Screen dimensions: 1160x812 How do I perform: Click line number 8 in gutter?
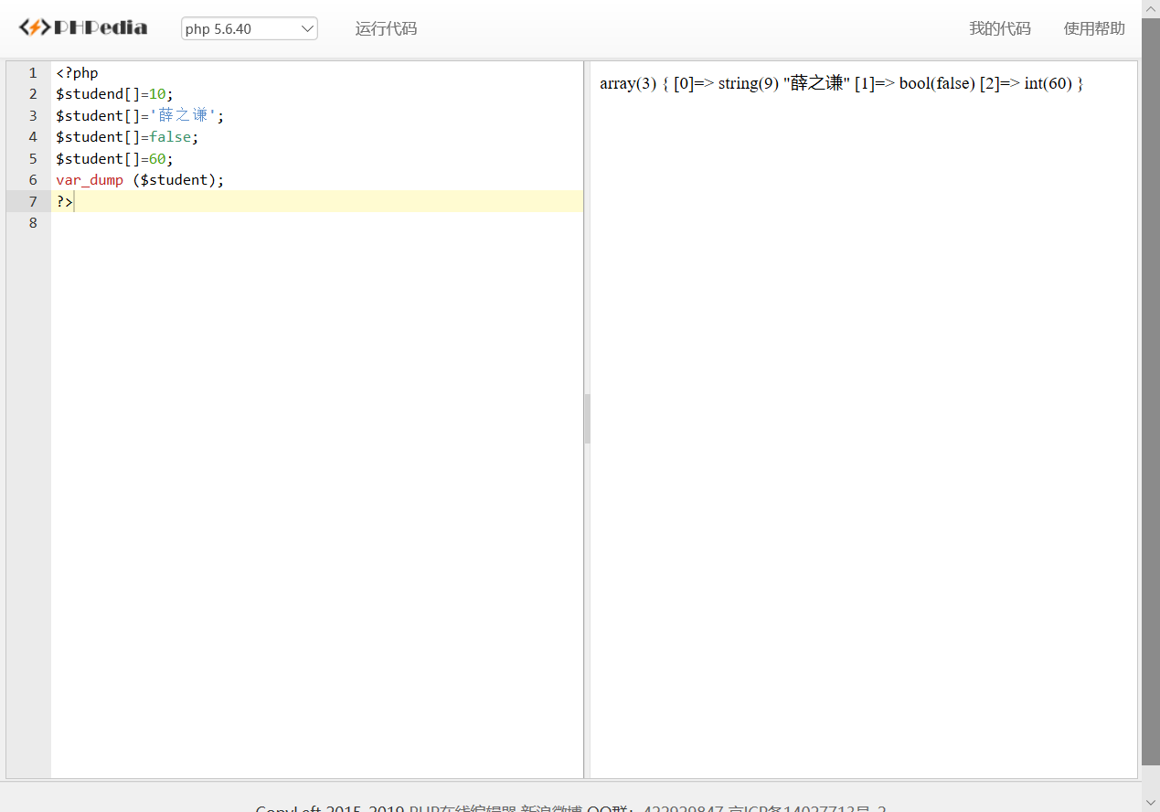click(33, 222)
